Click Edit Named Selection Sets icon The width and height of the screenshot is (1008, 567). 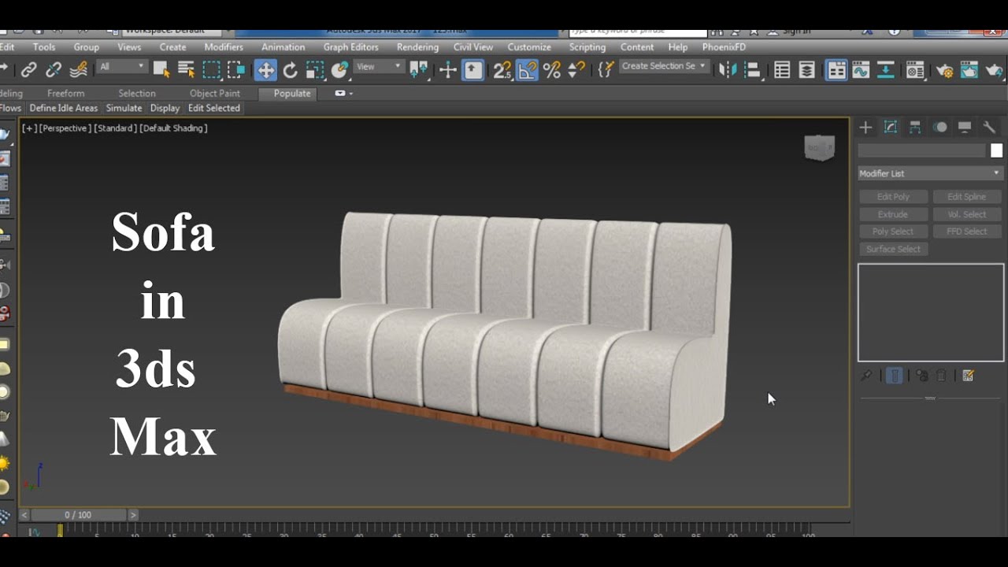click(606, 70)
